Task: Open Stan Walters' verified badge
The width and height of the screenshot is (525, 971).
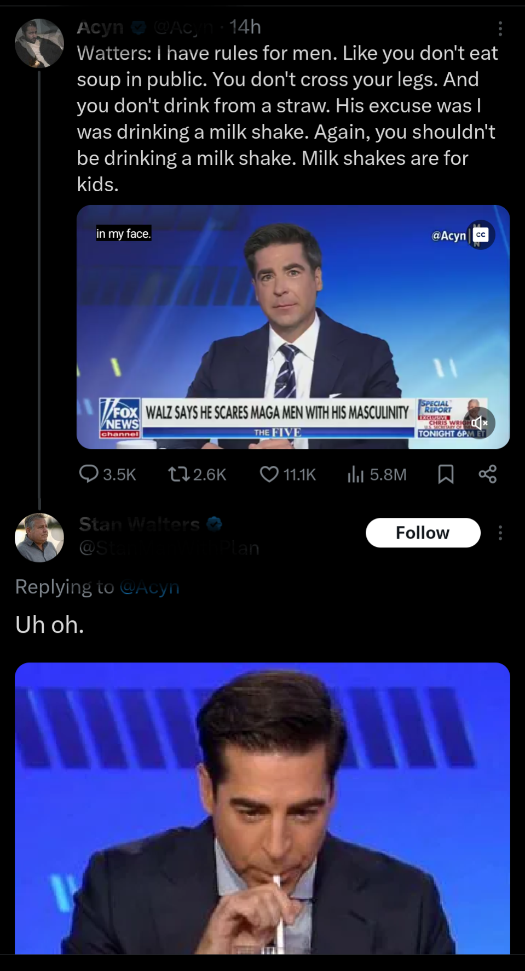Action: [x=215, y=524]
